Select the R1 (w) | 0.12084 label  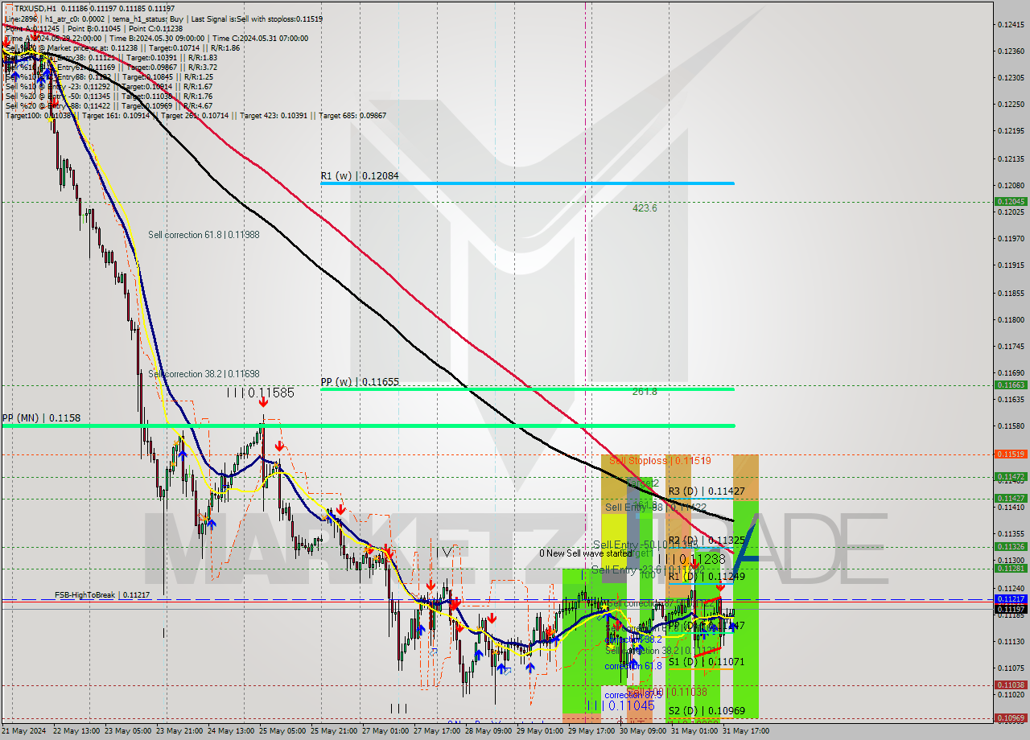coord(360,175)
